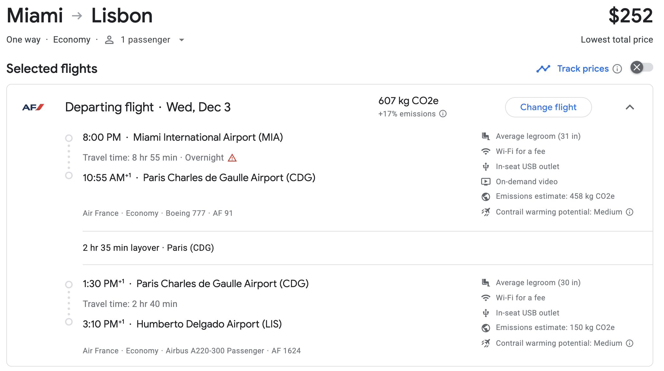Collapse the departing flight details chevron

pos(630,108)
